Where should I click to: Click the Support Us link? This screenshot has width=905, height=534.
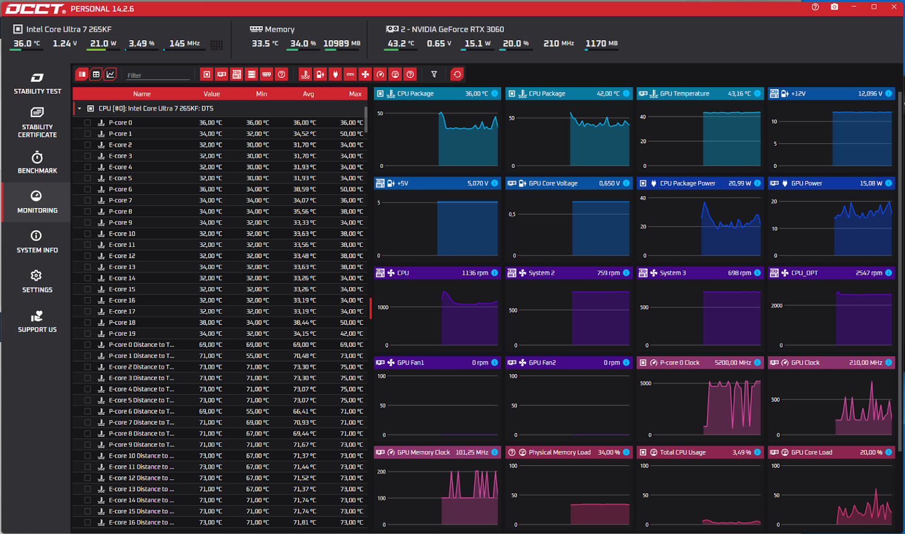pyautogui.click(x=37, y=321)
